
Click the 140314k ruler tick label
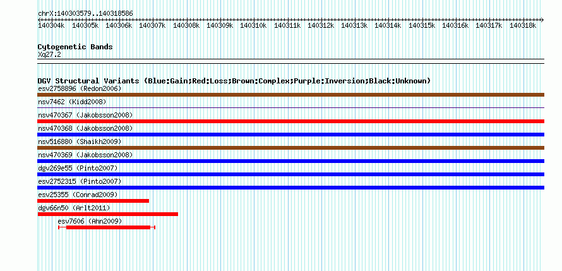point(388,25)
